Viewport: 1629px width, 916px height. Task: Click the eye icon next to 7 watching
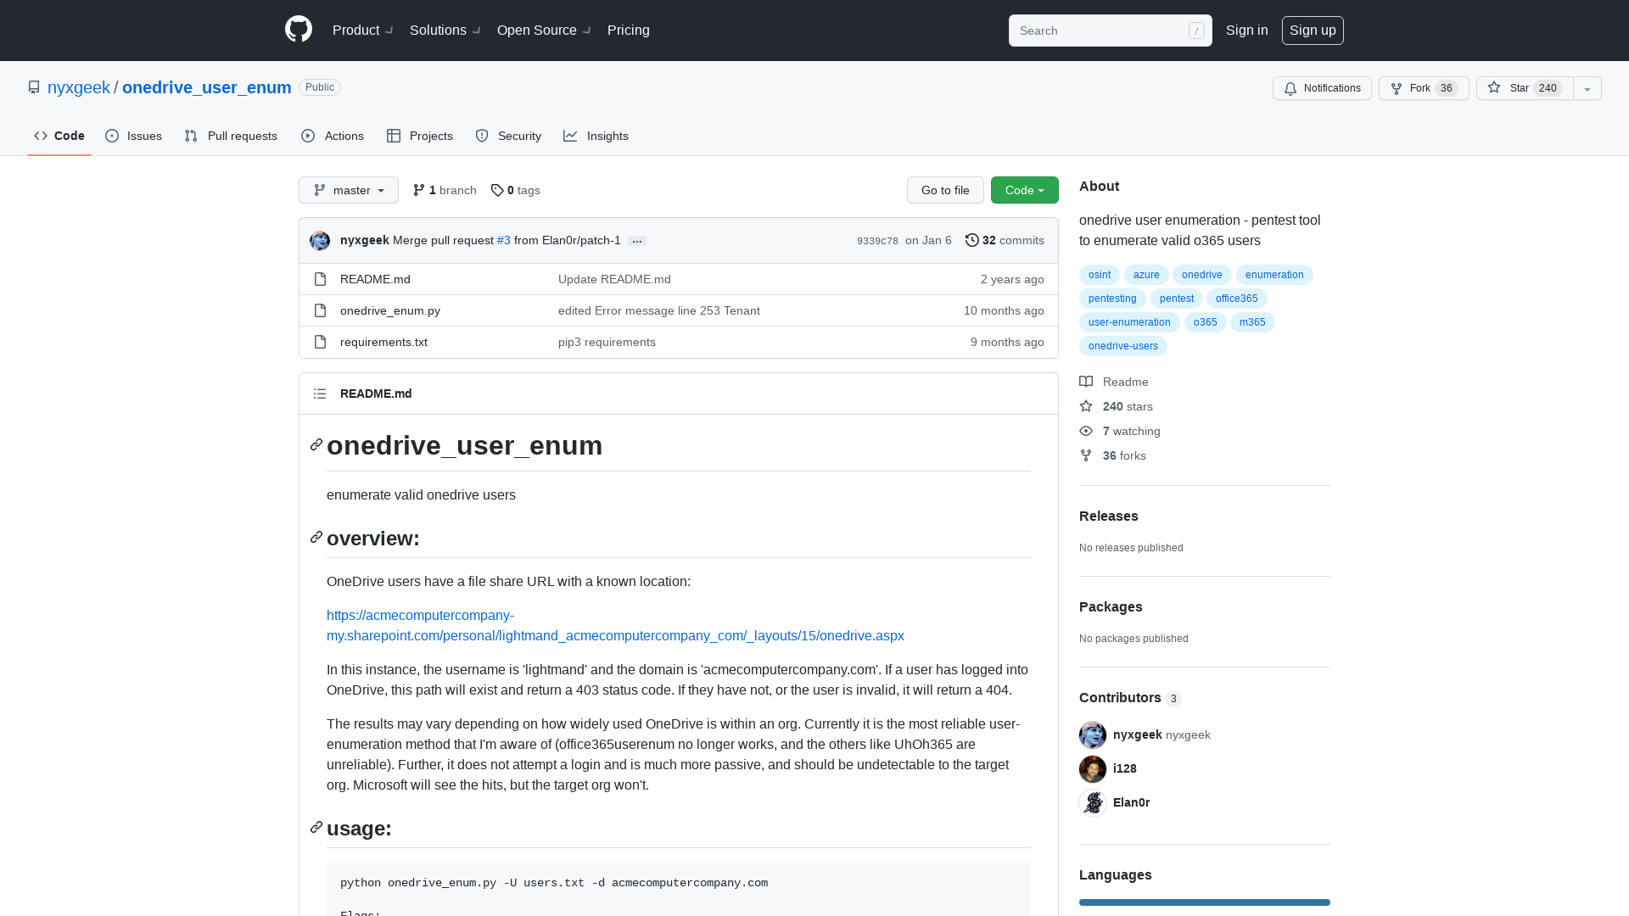pos(1086,431)
